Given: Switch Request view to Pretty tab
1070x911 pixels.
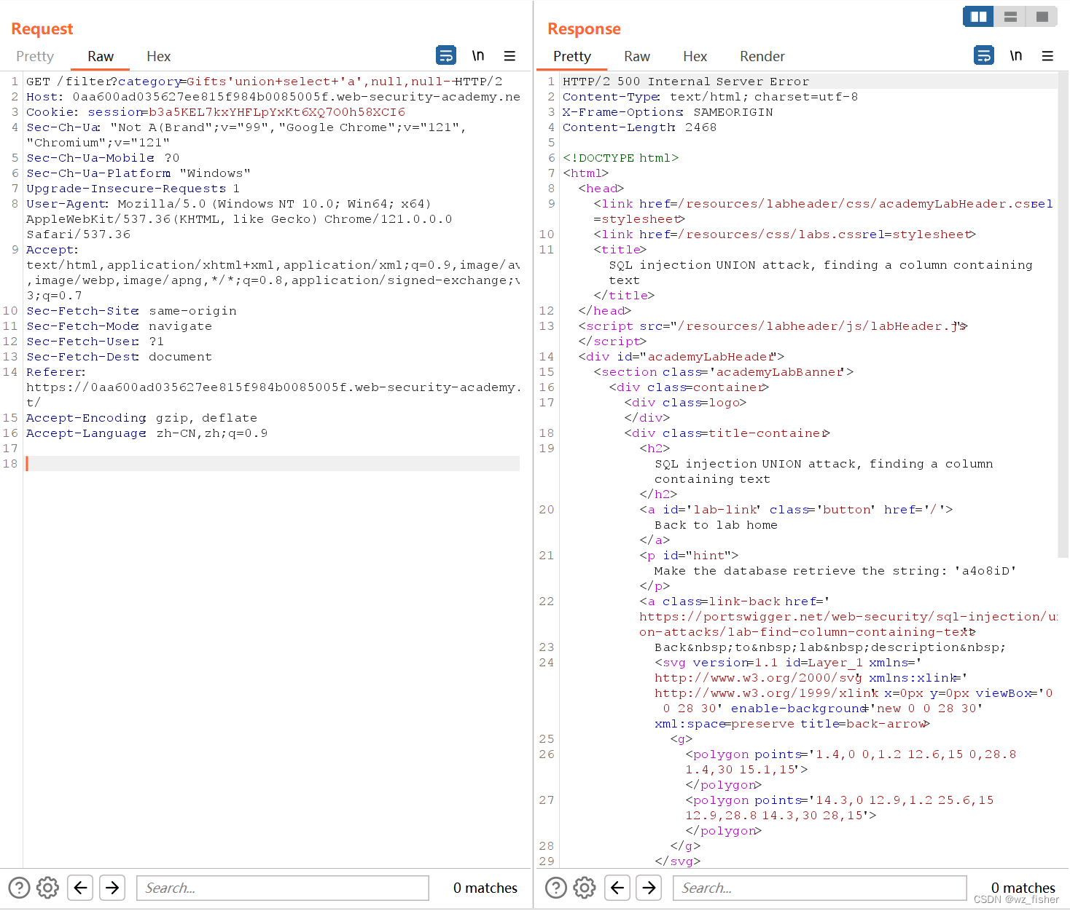Looking at the screenshot, I should [35, 56].
